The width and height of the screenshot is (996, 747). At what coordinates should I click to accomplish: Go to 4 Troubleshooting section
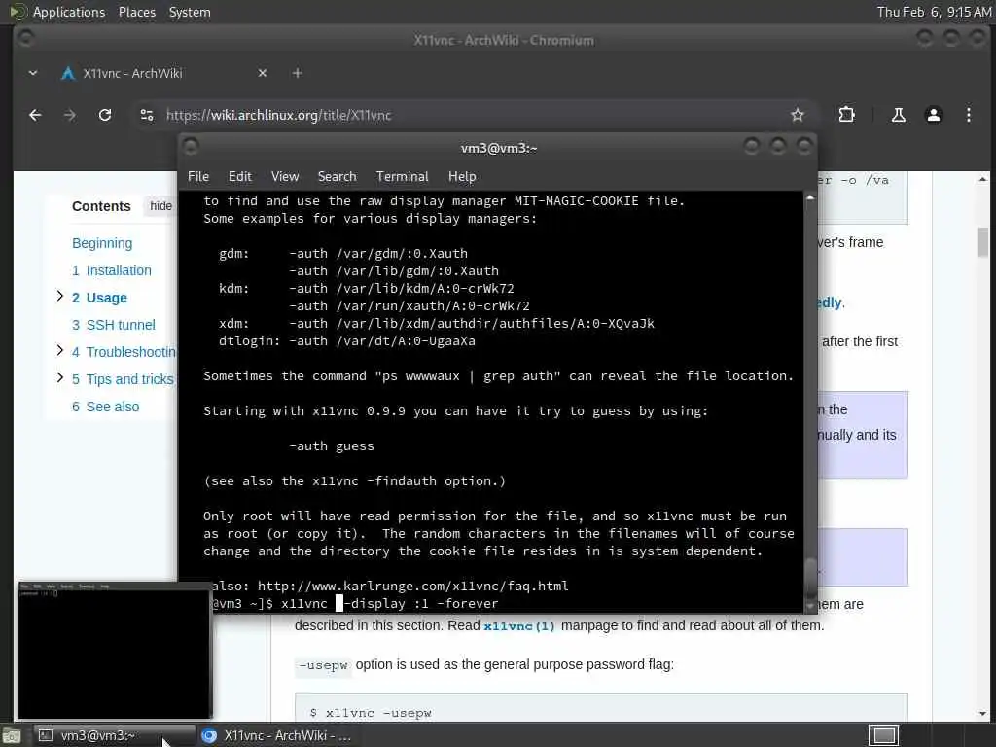coord(124,352)
